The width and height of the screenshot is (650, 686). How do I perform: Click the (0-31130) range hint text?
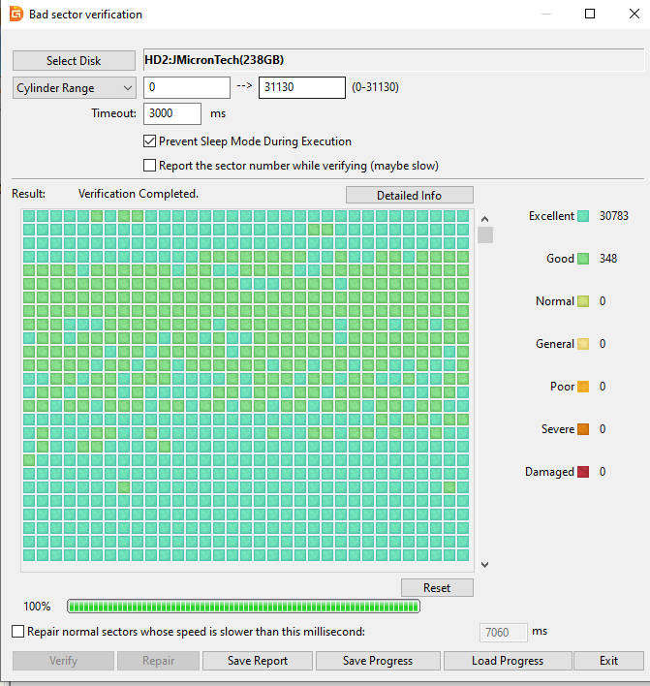(x=375, y=87)
